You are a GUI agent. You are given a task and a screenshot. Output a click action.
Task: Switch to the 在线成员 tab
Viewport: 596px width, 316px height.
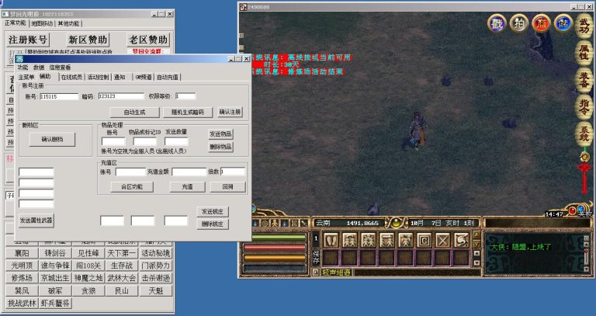coord(71,77)
